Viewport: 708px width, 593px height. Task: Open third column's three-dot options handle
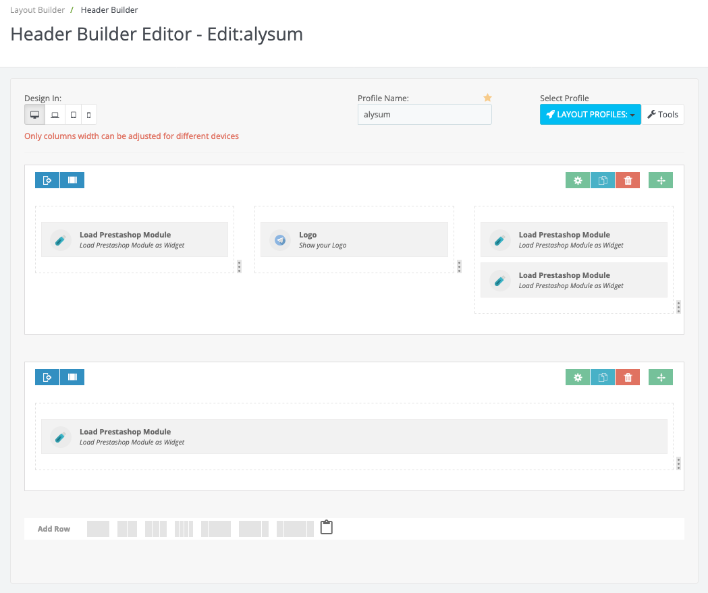(x=678, y=307)
